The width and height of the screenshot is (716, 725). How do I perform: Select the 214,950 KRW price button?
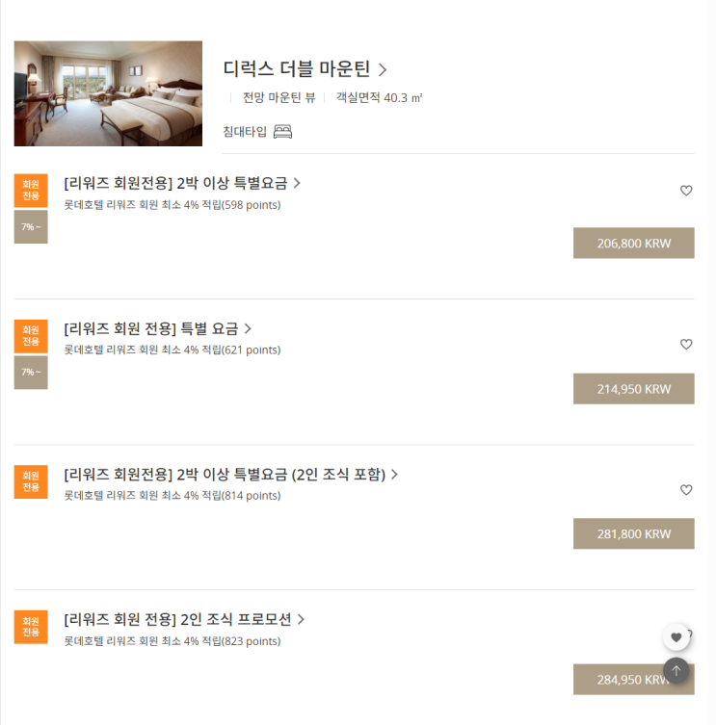tap(633, 389)
